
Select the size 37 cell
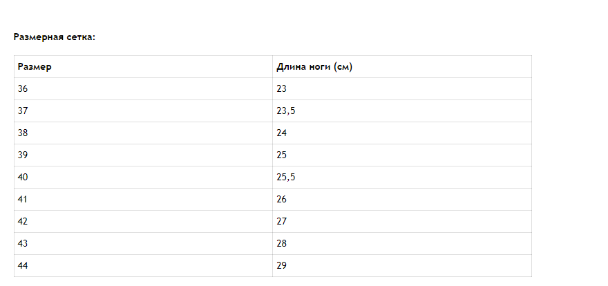point(24,111)
